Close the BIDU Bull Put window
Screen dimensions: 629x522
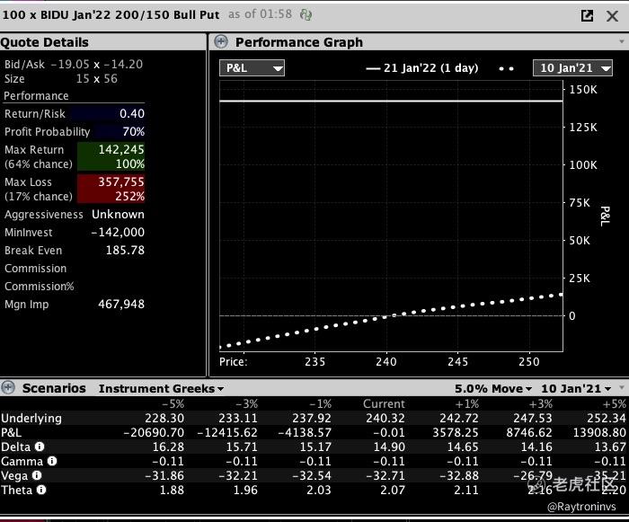pos(612,16)
